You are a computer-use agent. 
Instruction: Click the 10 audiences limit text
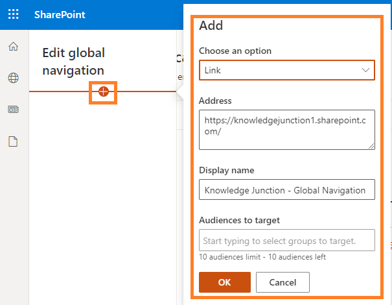[x=262, y=257]
